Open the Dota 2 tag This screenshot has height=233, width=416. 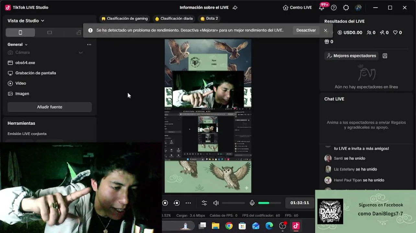pyautogui.click(x=209, y=19)
